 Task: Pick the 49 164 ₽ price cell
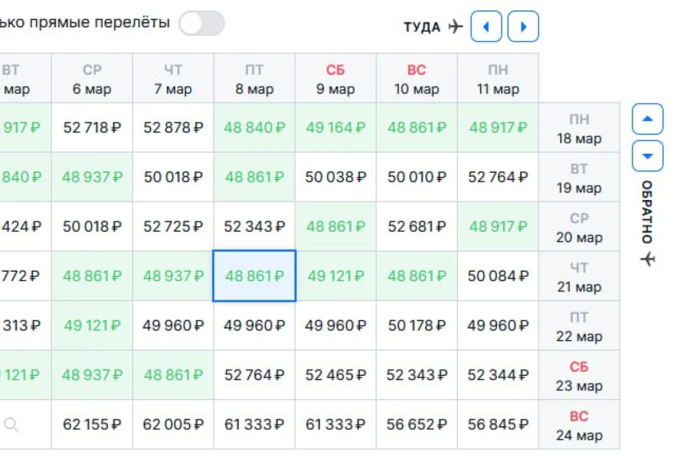tap(335, 128)
